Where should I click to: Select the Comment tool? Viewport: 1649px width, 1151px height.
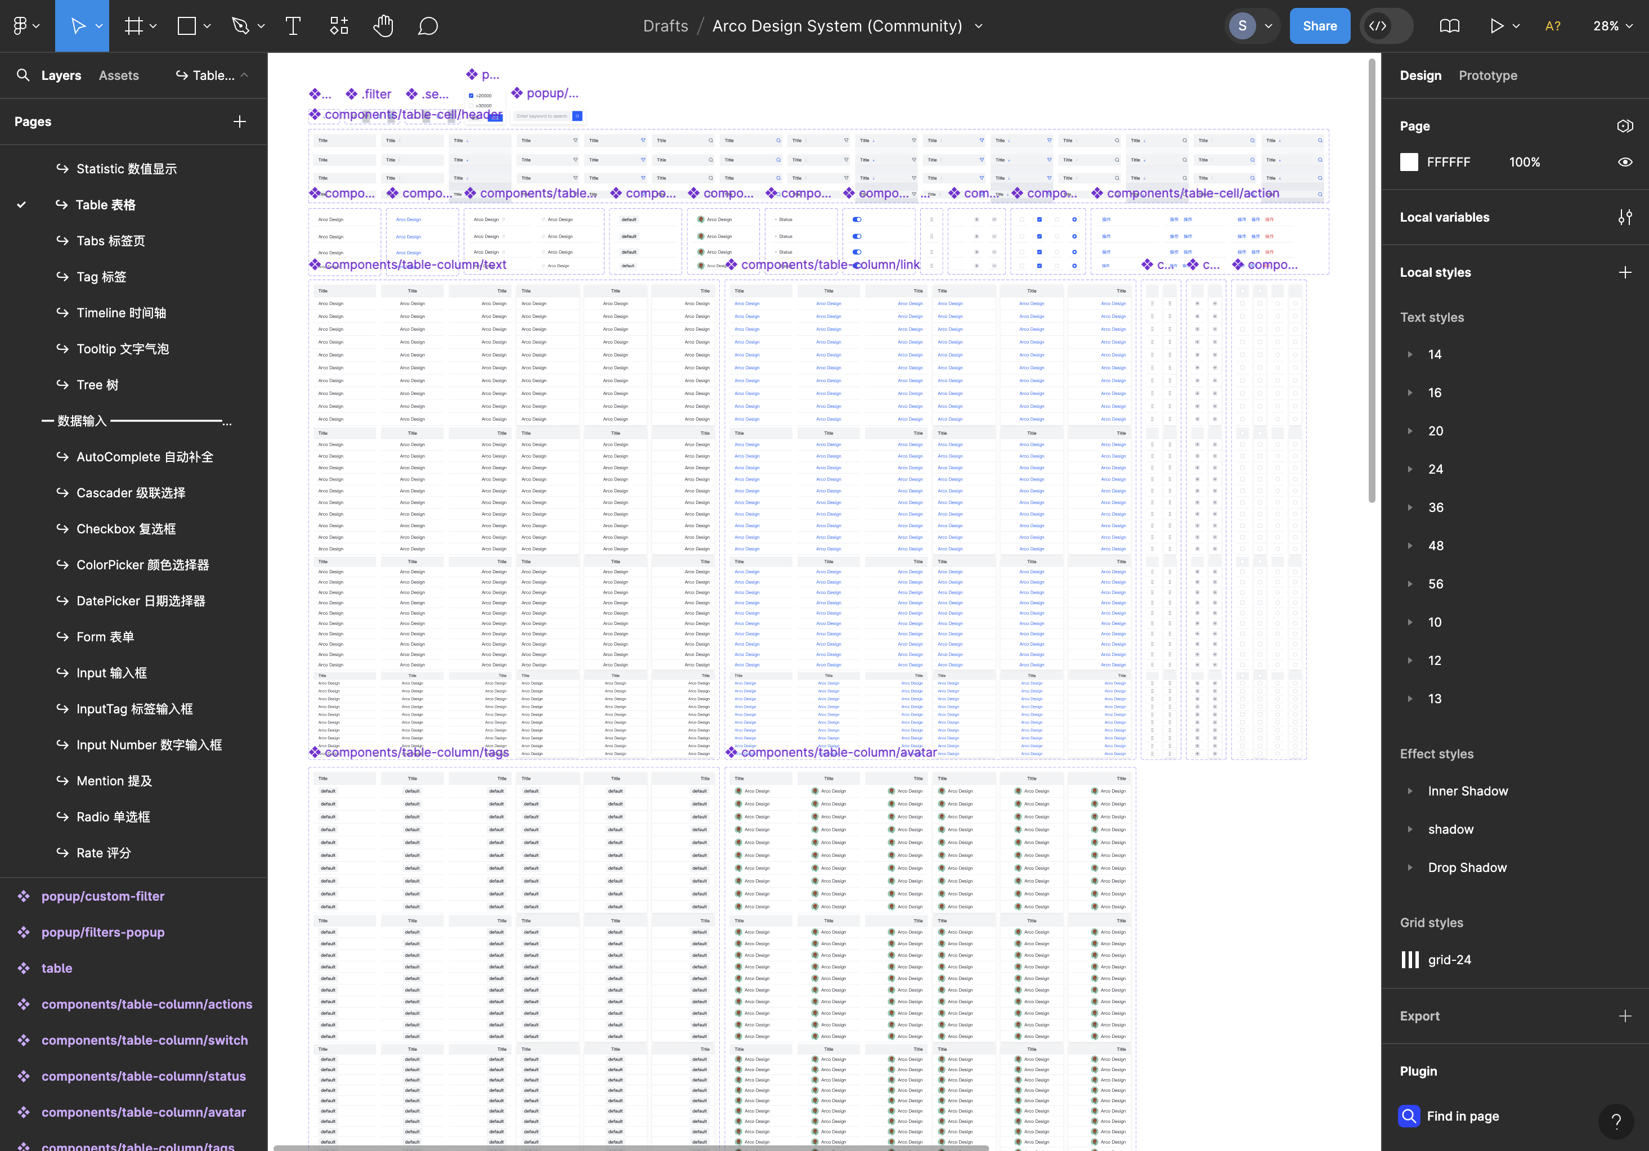428,26
